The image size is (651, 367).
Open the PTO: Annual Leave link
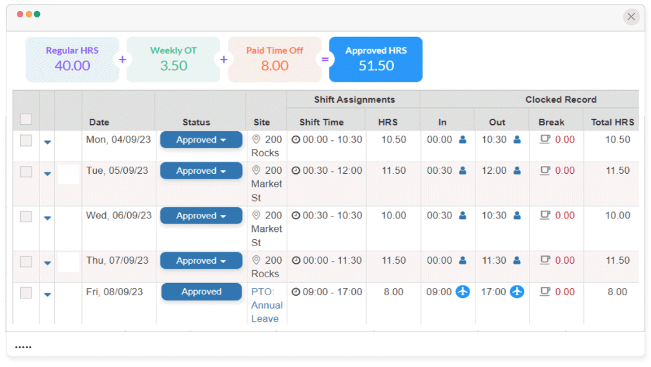[x=267, y=305]
